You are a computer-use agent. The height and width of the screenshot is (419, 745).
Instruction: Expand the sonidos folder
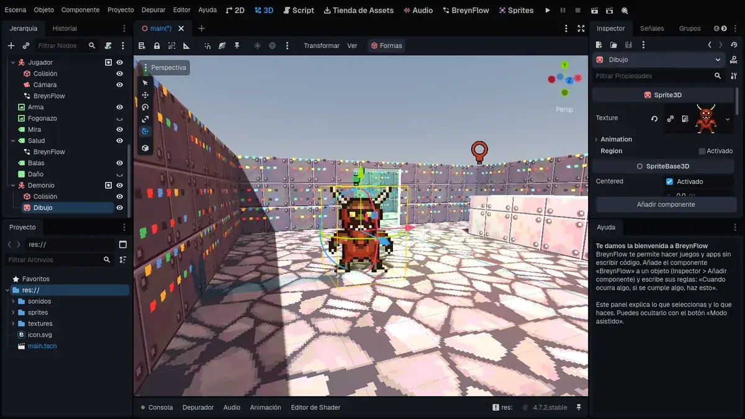[x=13, y=301]
